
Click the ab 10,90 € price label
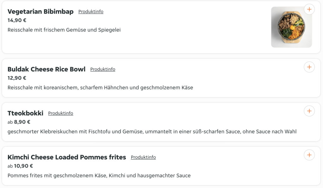(21, 166)
